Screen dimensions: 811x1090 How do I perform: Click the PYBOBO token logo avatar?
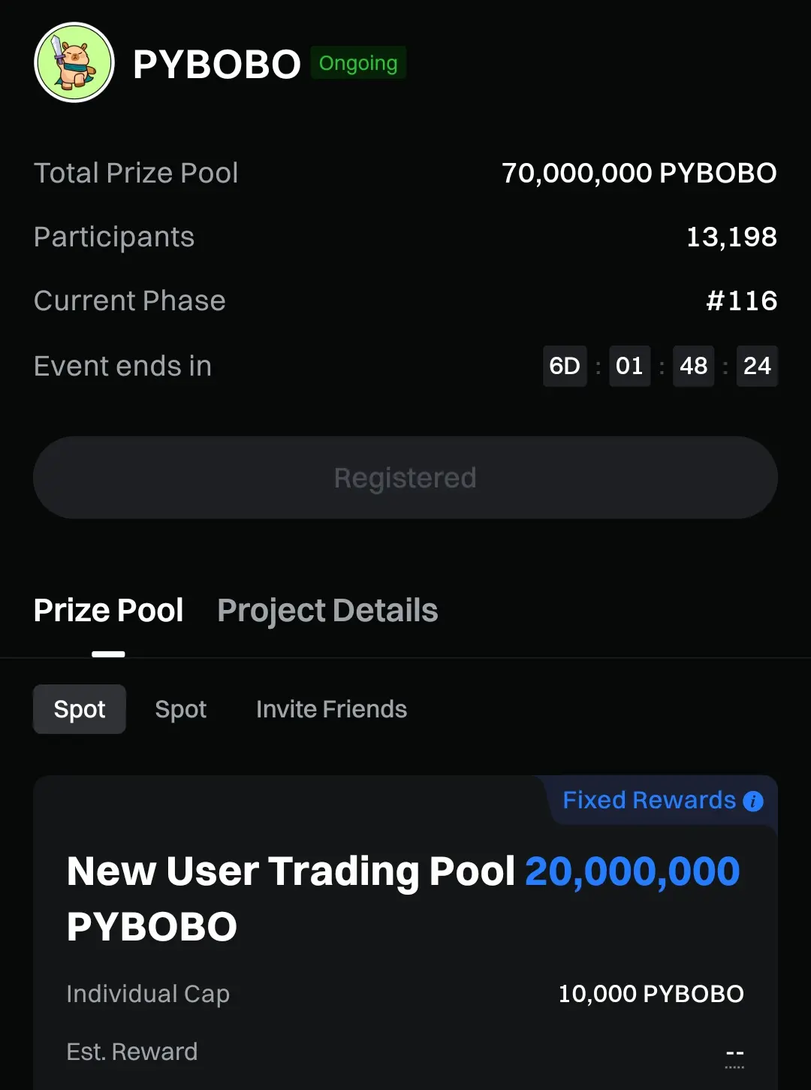[x=74, y=62]
